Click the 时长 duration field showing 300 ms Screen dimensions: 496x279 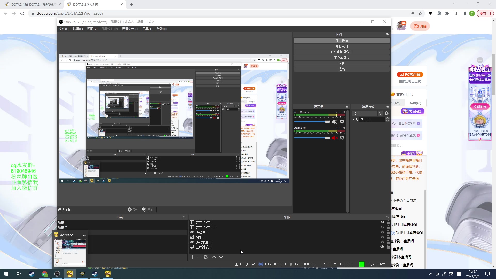coord(372,119)
